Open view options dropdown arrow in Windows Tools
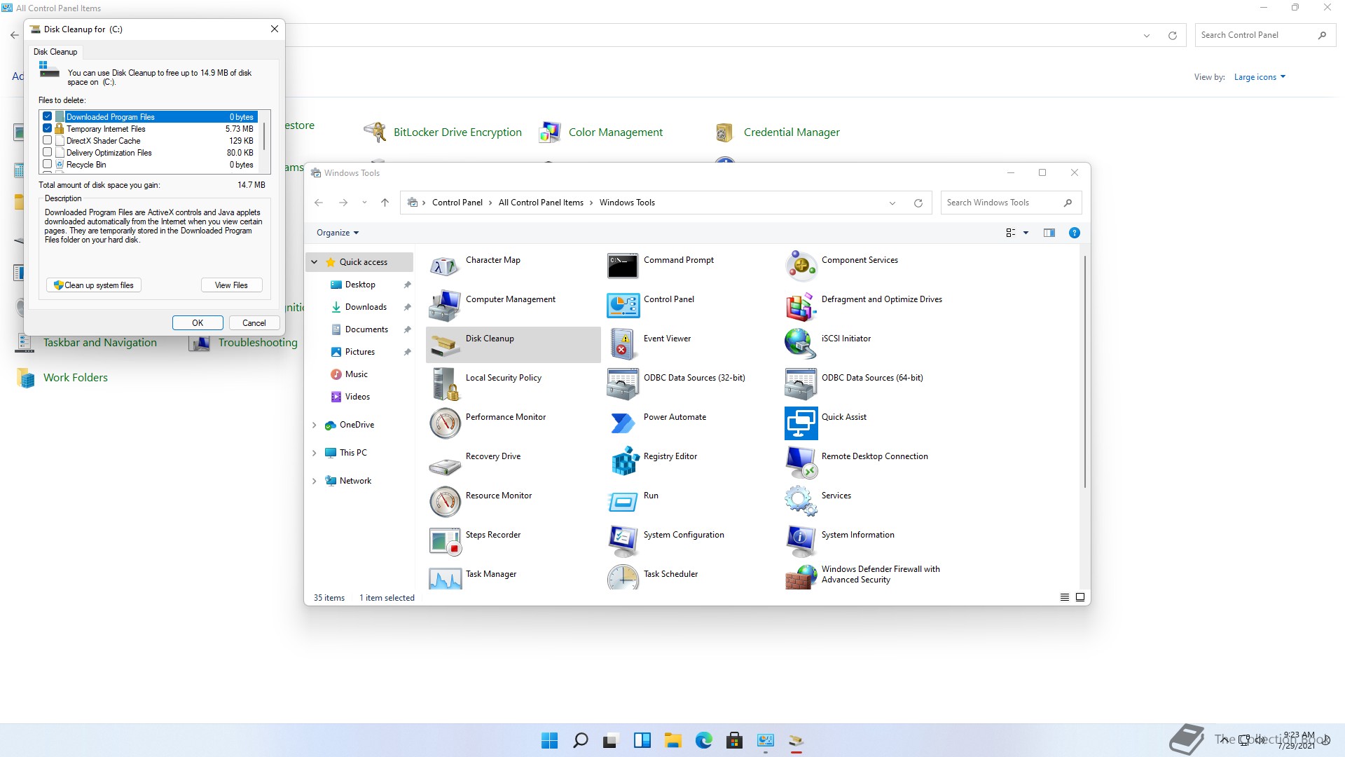The height and width of the screenshot is (757, 1345). click(x=1026, y=233)
